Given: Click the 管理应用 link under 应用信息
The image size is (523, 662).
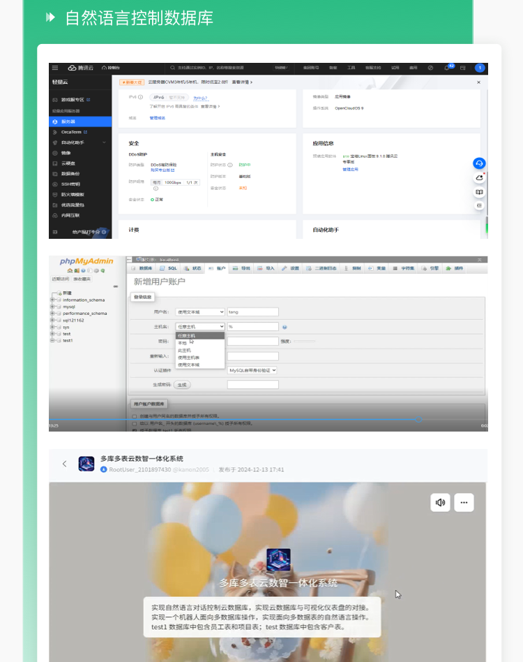Looking at the screenshot, I should [x=350, y=169].
